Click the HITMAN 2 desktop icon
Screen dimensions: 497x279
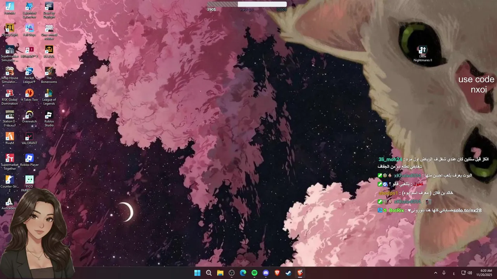pos(30,52)
